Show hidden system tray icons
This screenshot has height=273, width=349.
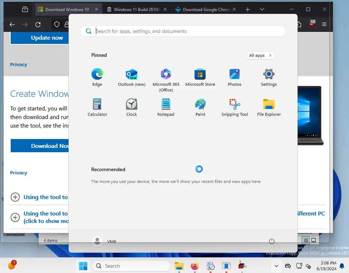(x=276, y=266)
